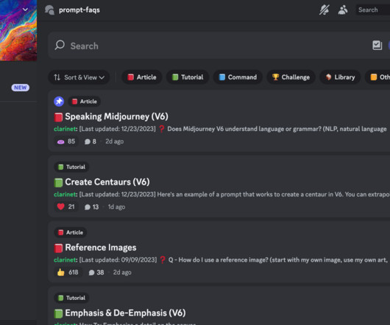
Task: Toggle the 85 reaction on Speaking Midjourney
Action: pos(66,141)
